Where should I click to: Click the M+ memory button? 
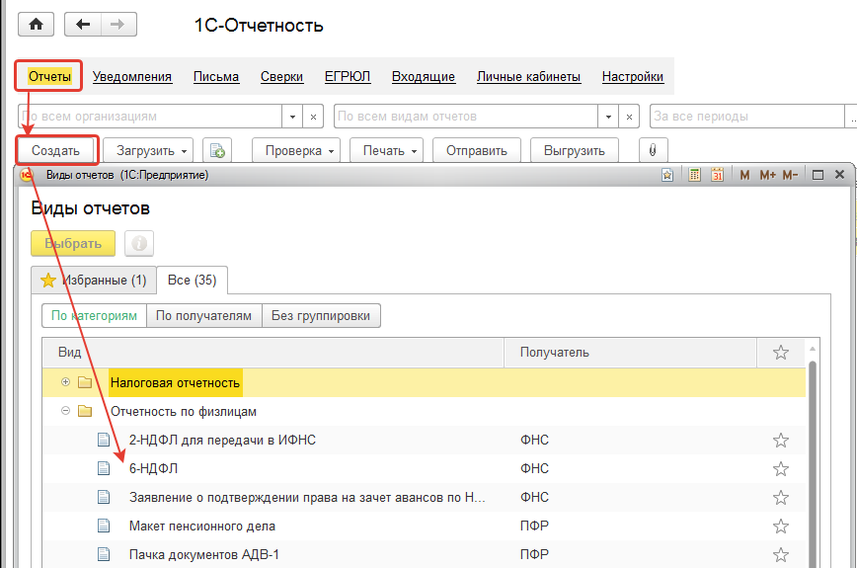click(767, 175)
